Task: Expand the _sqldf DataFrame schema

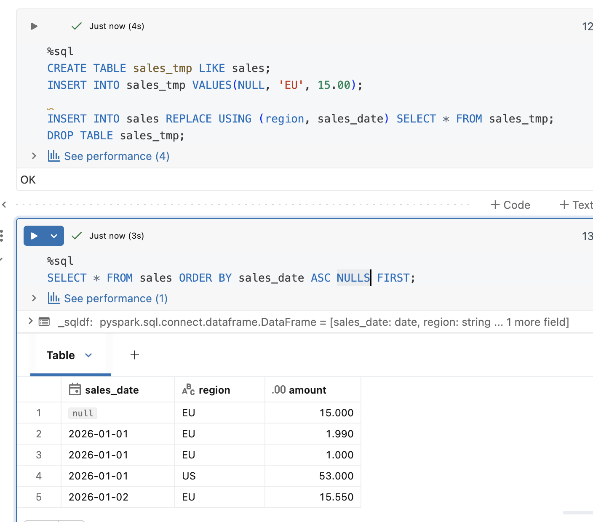Action: [30, 321]
